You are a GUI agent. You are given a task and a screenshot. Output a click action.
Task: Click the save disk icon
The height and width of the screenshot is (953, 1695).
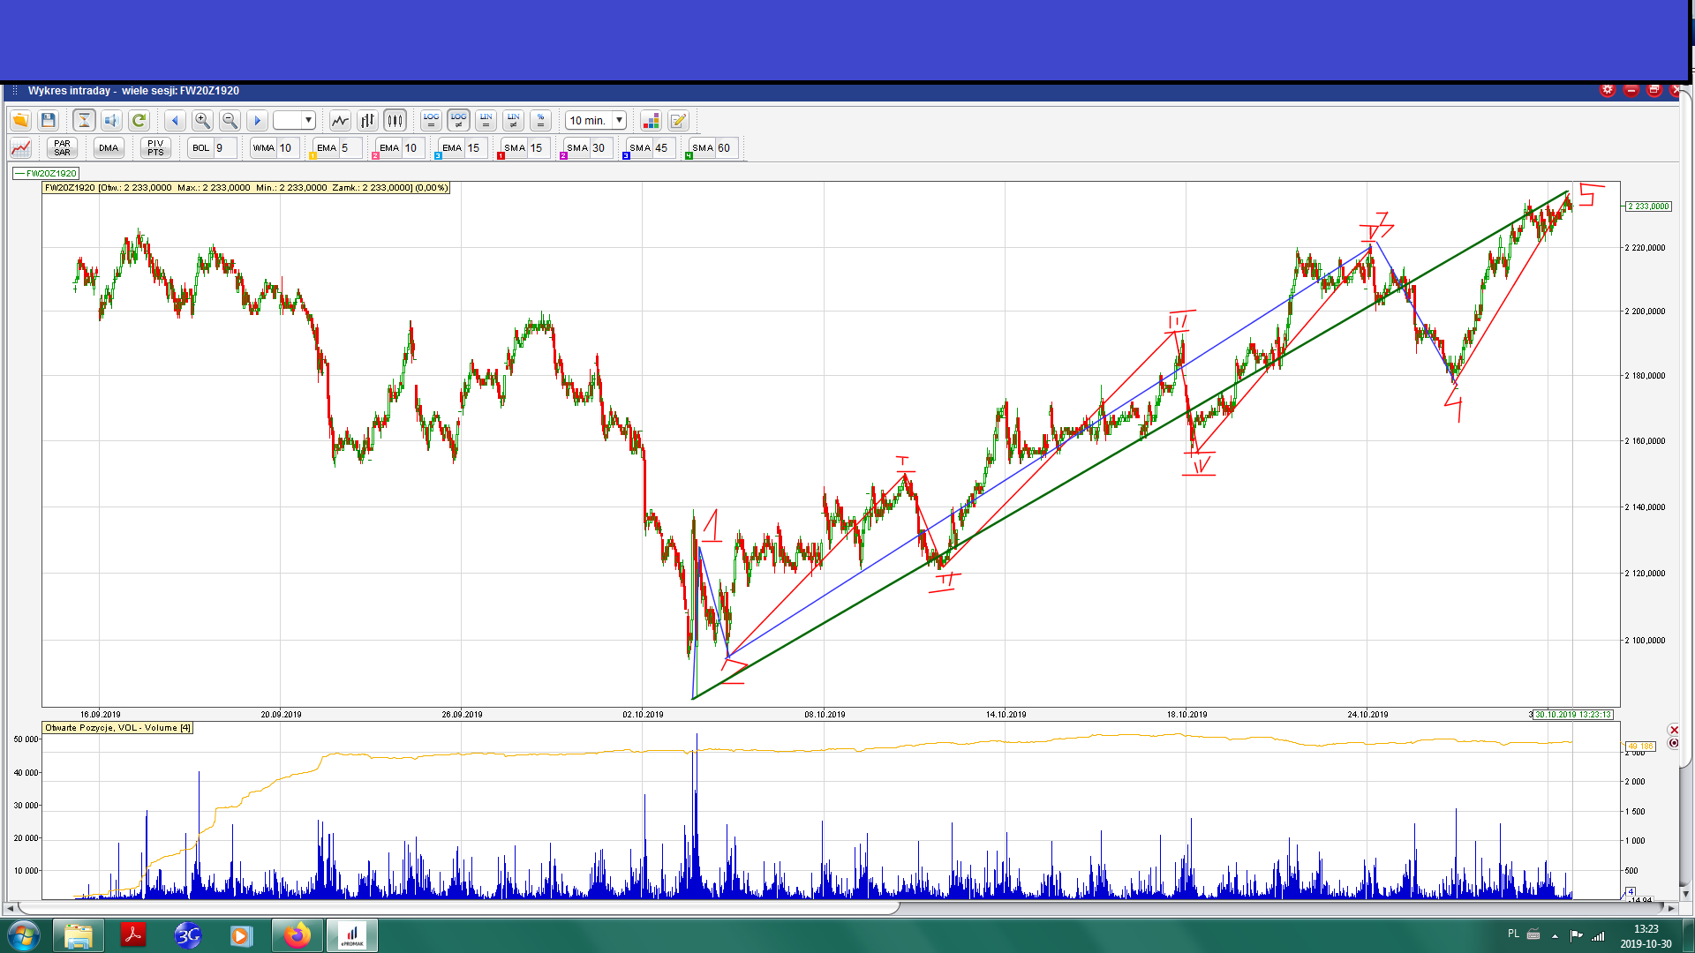point(49,120)
